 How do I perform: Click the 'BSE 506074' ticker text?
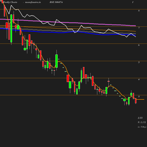click(x=56, y=2)
